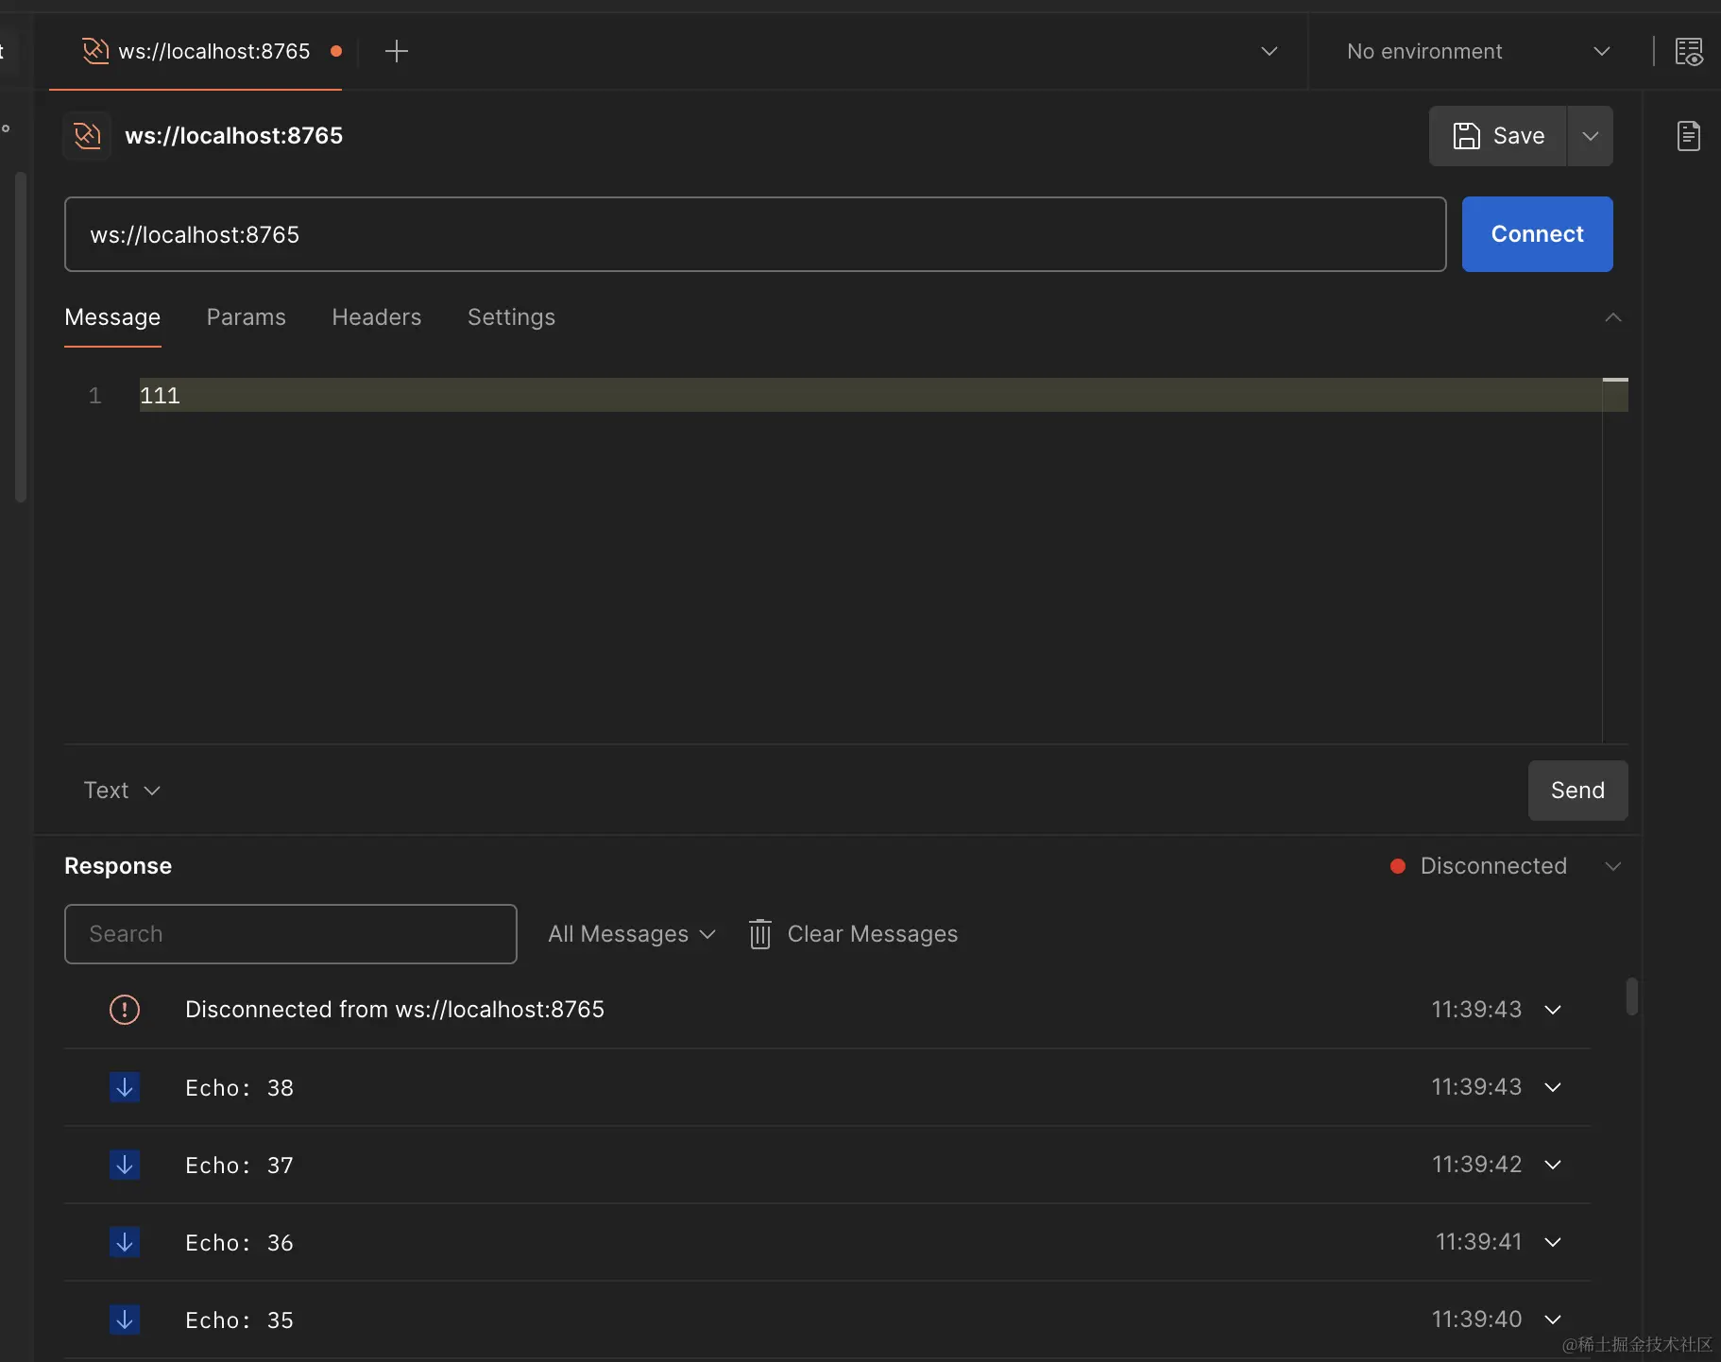Switch to the ws://localhost:8765 tab

click(x=196, y=51)
